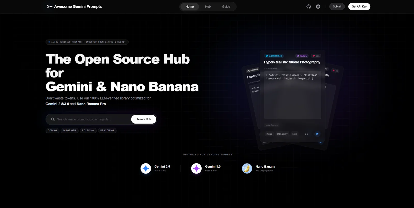Click the Get API Key button
The height and width of the screenshot is (208, 414).
(x=359, y=6)
